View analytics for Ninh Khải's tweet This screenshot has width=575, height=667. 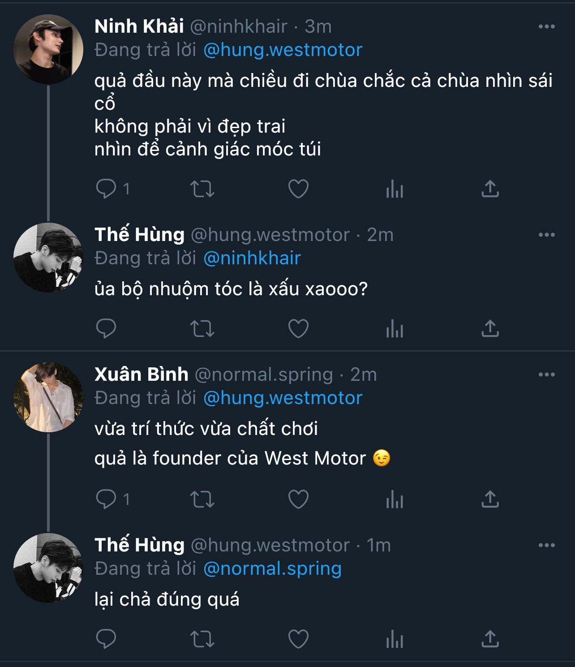pos(395,189)
